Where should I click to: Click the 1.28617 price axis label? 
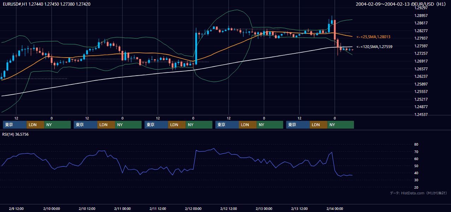pyautogui.click(x=421, y=23)
